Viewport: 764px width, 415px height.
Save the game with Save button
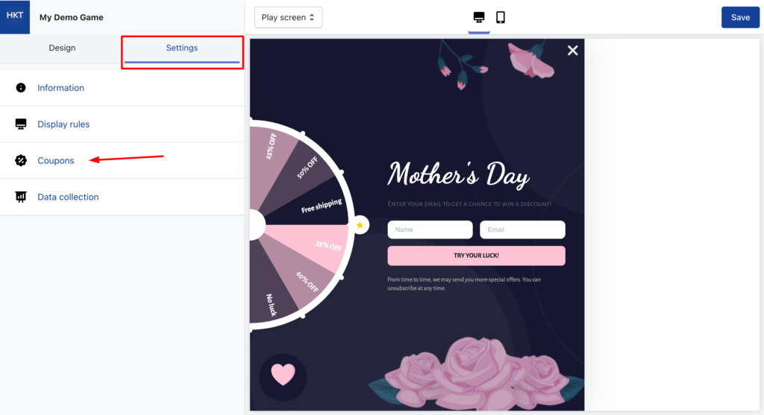point(740,18)
